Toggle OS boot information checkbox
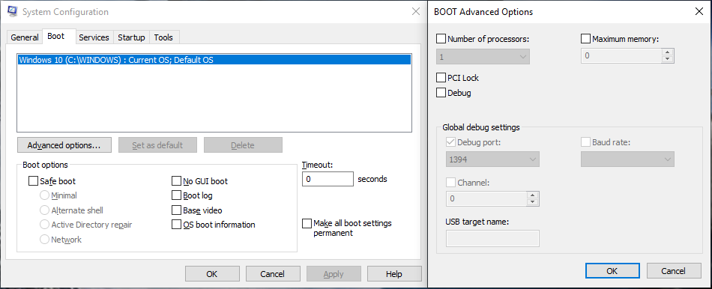 tap(176, 225)
